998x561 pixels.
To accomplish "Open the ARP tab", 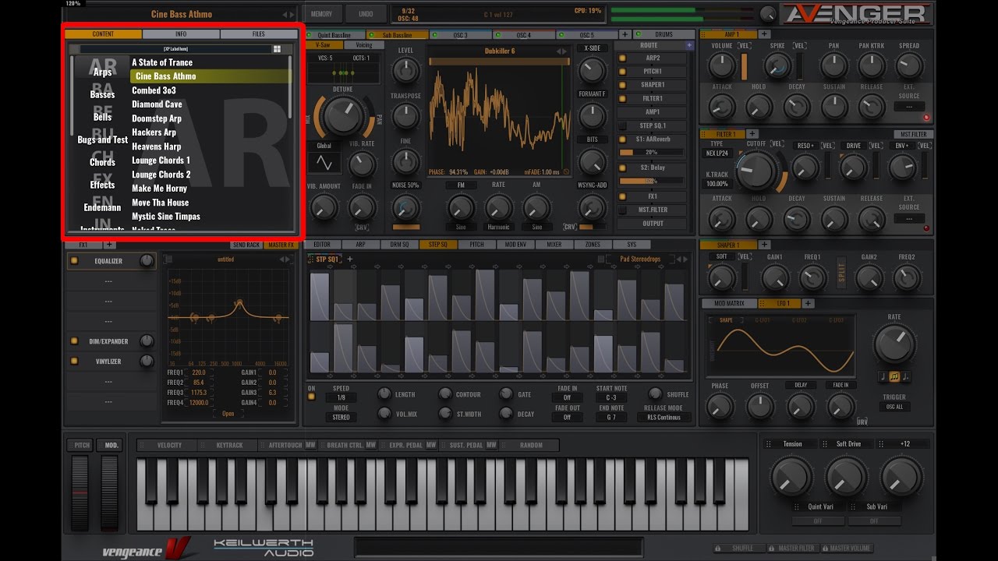I will 360,245.
